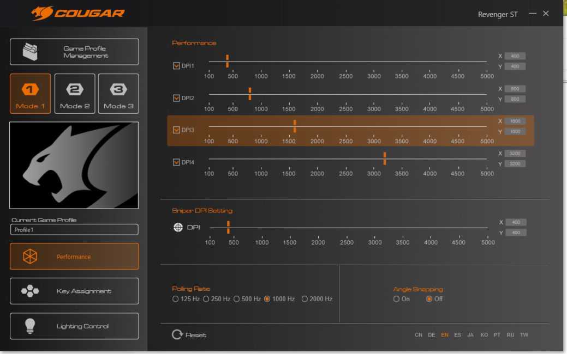Switch to Mode 1

(30, 94)
